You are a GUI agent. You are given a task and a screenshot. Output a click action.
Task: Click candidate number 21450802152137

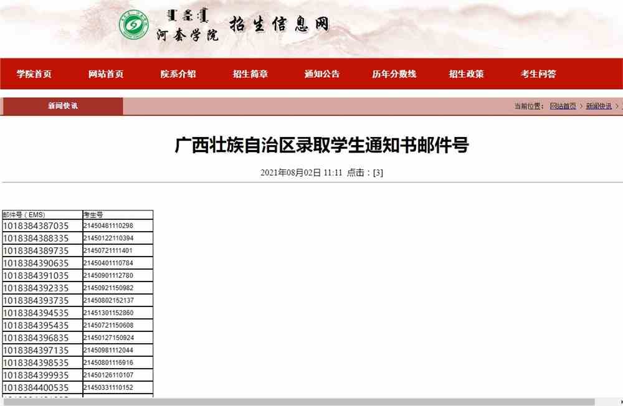tap(108, 300)
